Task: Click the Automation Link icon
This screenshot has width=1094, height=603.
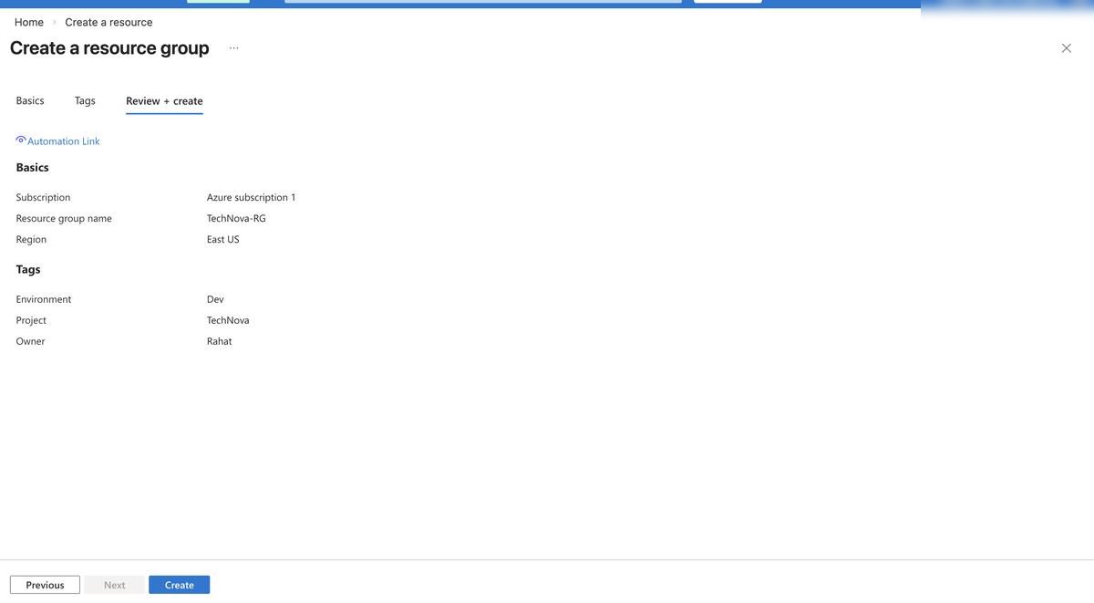Action: point(21,140)
